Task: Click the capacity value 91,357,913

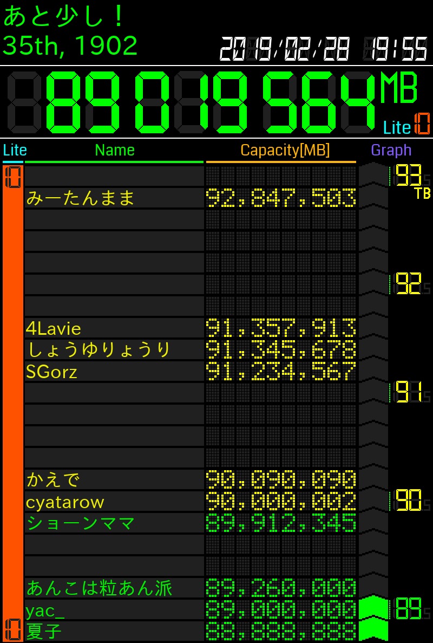Action: pos(281,328)
